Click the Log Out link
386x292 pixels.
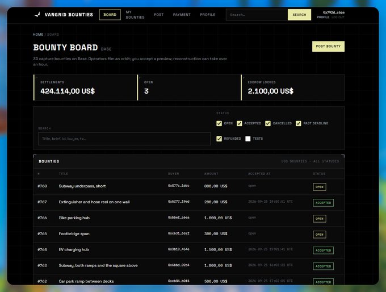click(x=338, y=17)
